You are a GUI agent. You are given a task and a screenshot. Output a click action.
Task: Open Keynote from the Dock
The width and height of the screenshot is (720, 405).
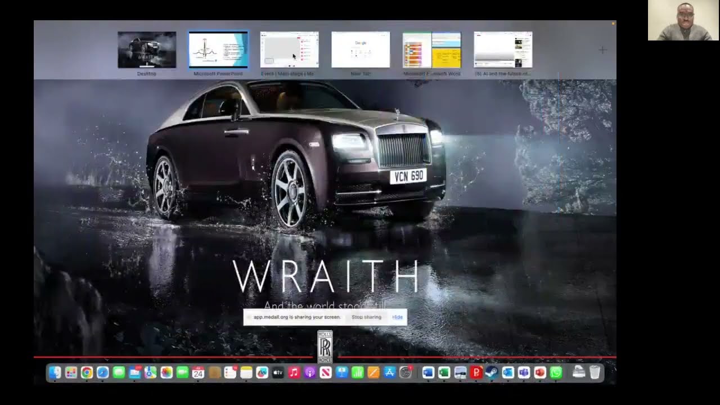click(x=341, y=372)
